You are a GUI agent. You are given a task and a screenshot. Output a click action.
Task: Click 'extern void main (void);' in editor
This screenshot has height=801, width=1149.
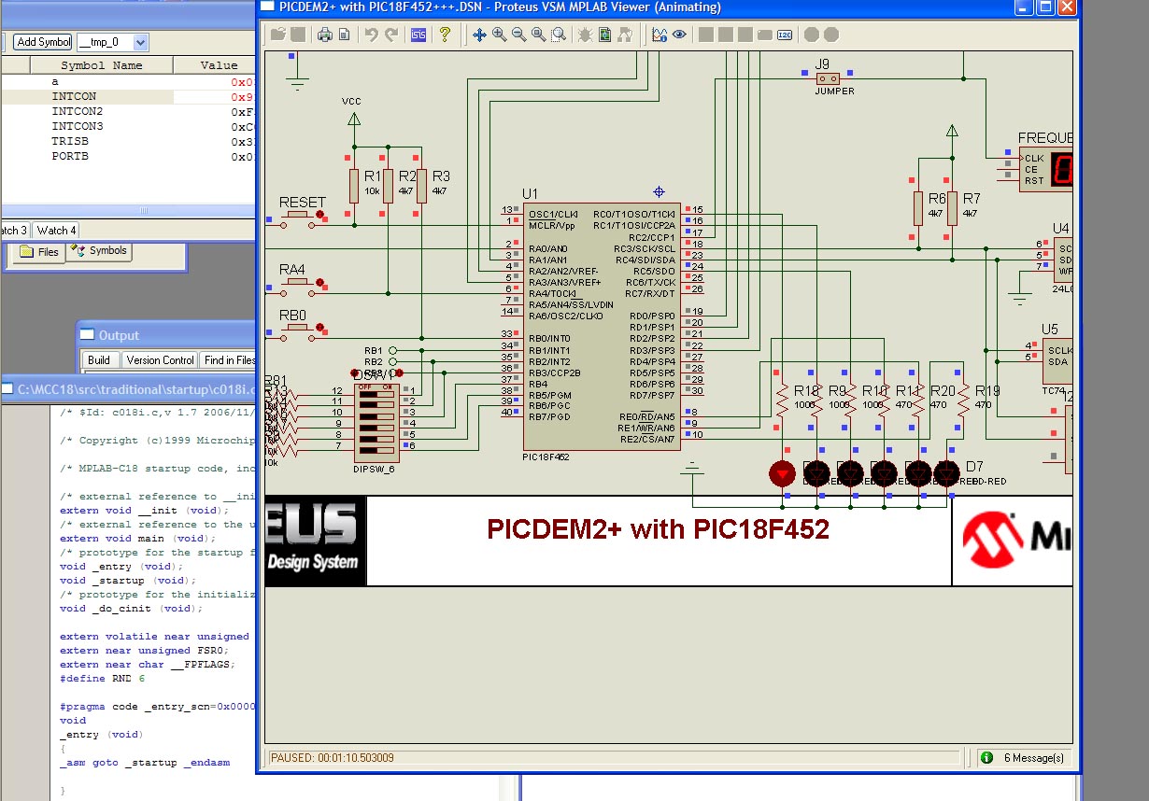138,539
